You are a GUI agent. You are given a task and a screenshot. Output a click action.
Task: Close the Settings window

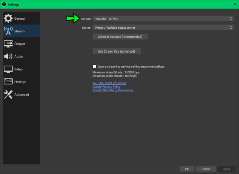click(x=235, y=4)
